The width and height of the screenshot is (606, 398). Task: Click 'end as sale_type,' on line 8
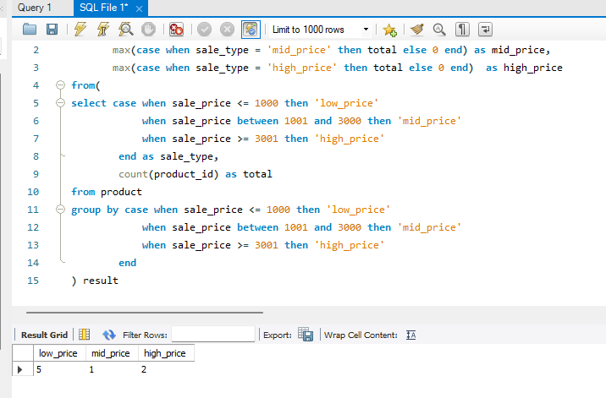[168, 156]
